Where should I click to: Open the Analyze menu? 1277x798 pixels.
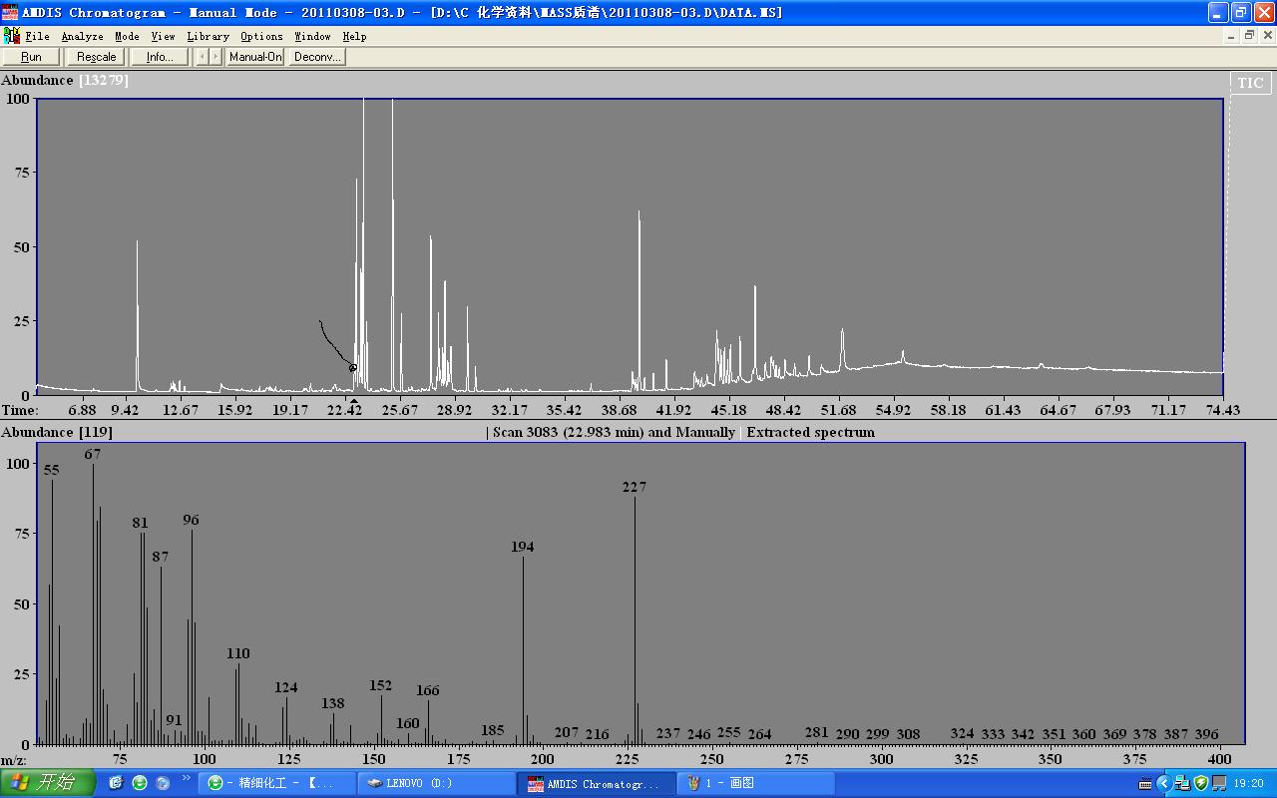click(x=82, y=36)
